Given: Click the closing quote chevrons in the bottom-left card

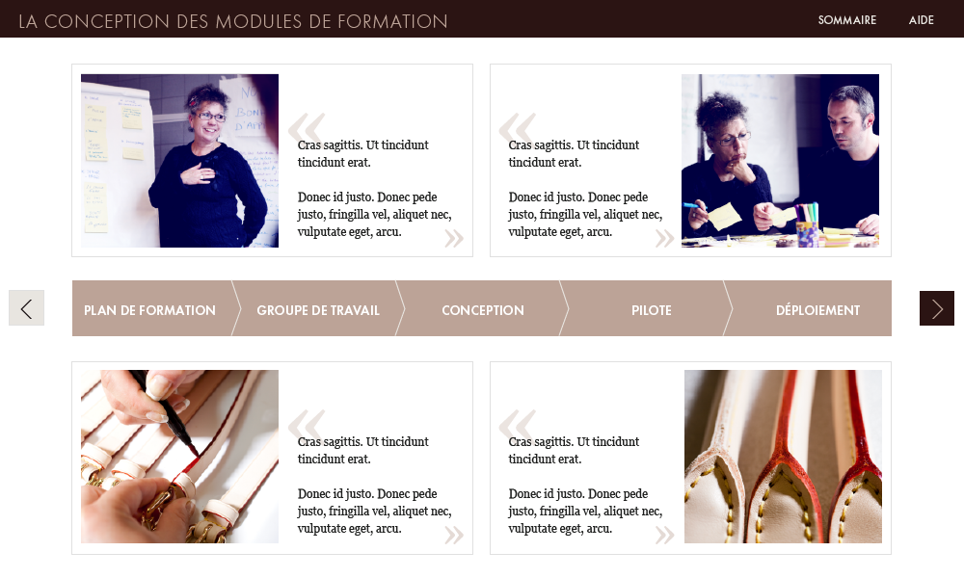Looking at the screenshot, I should [x=454, y=535].
